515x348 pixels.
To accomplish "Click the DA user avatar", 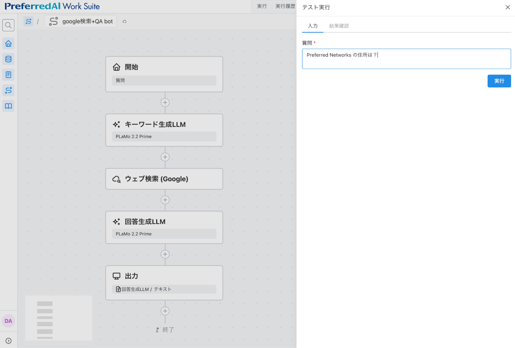I will pos(8,321).
